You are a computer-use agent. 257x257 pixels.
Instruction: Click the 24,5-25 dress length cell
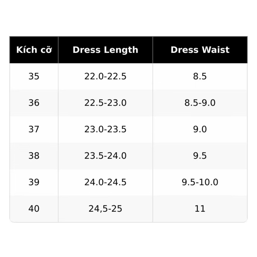(x=105, y=209)
